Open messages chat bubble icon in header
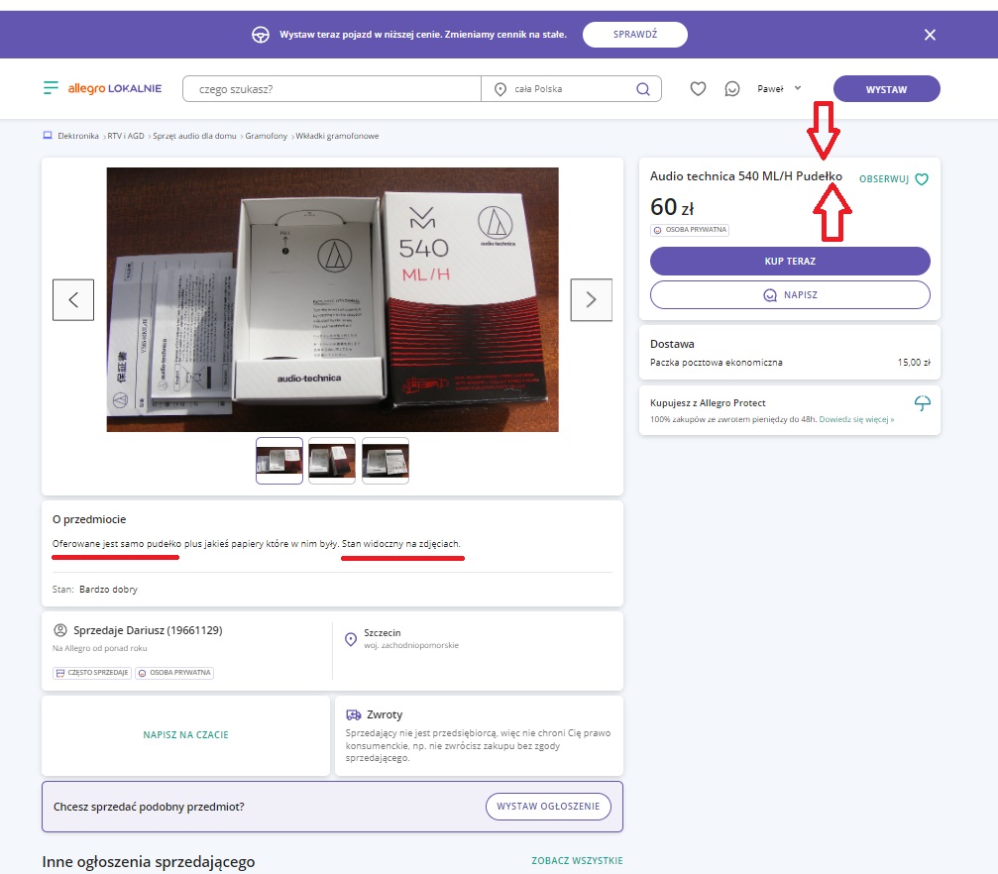The image size is (998, 874). pyautogui.click(x=732, y=89)
